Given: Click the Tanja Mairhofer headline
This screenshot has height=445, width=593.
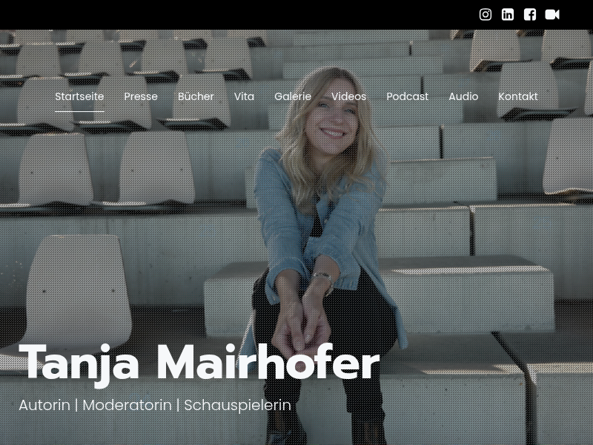Looking at the screenshot, I should 199,364.
